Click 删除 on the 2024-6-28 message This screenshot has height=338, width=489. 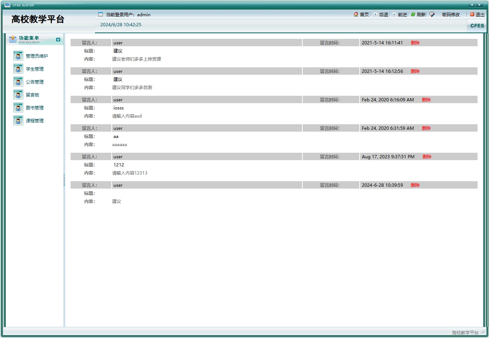click(x=415, y=185)
